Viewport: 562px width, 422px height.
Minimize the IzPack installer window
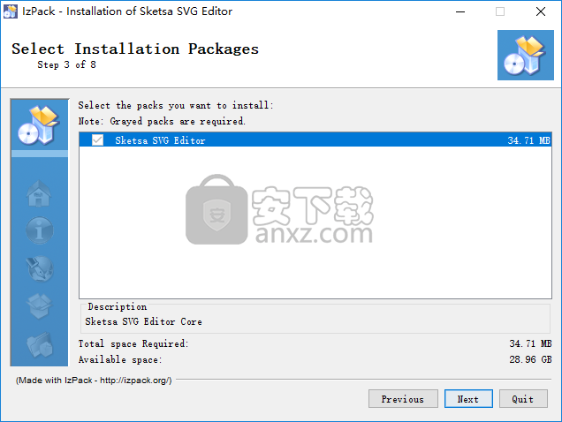pos(460,11)
